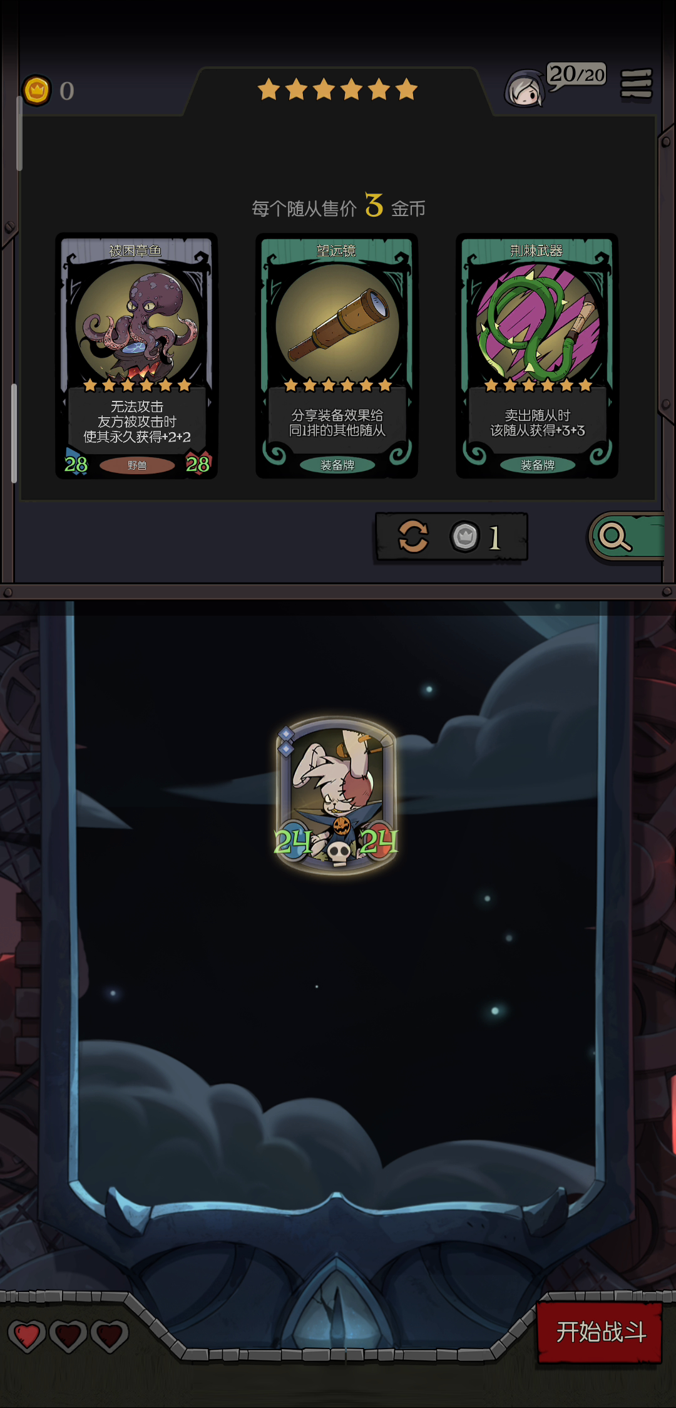Click the six-star tavern tier tab

tap(337, 90)
